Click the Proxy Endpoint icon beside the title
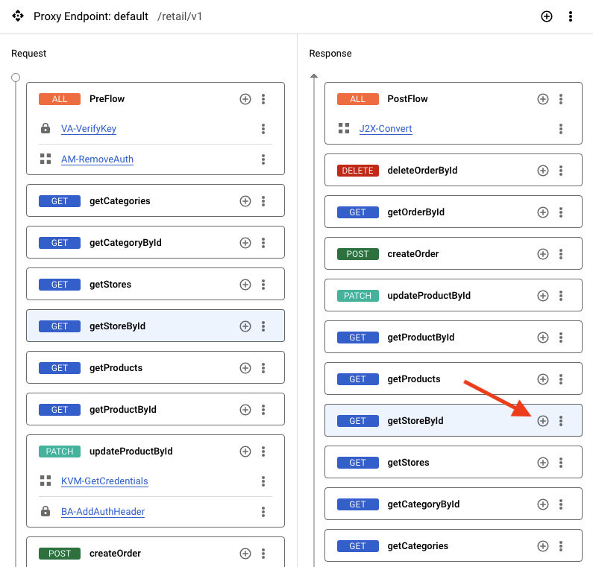The height and width of the screenshot is (567, 593). [x=17, y=16]
